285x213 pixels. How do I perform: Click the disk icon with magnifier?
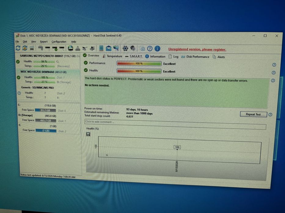pyautogui.click(x=62, y=49)
